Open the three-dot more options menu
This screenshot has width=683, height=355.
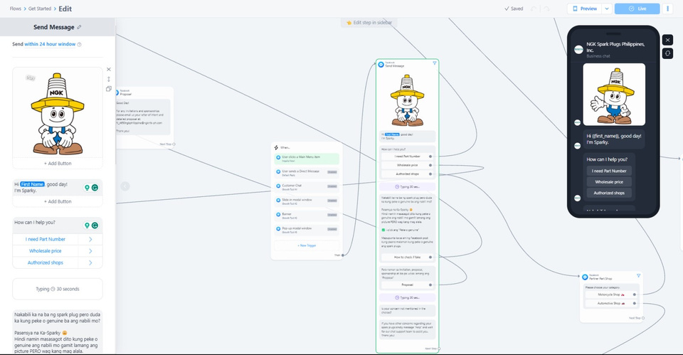click(x=667, y=9)
